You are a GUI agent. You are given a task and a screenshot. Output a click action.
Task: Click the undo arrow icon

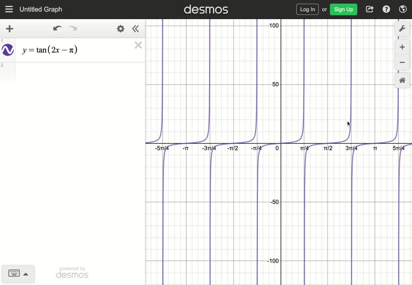pos(57,28)
